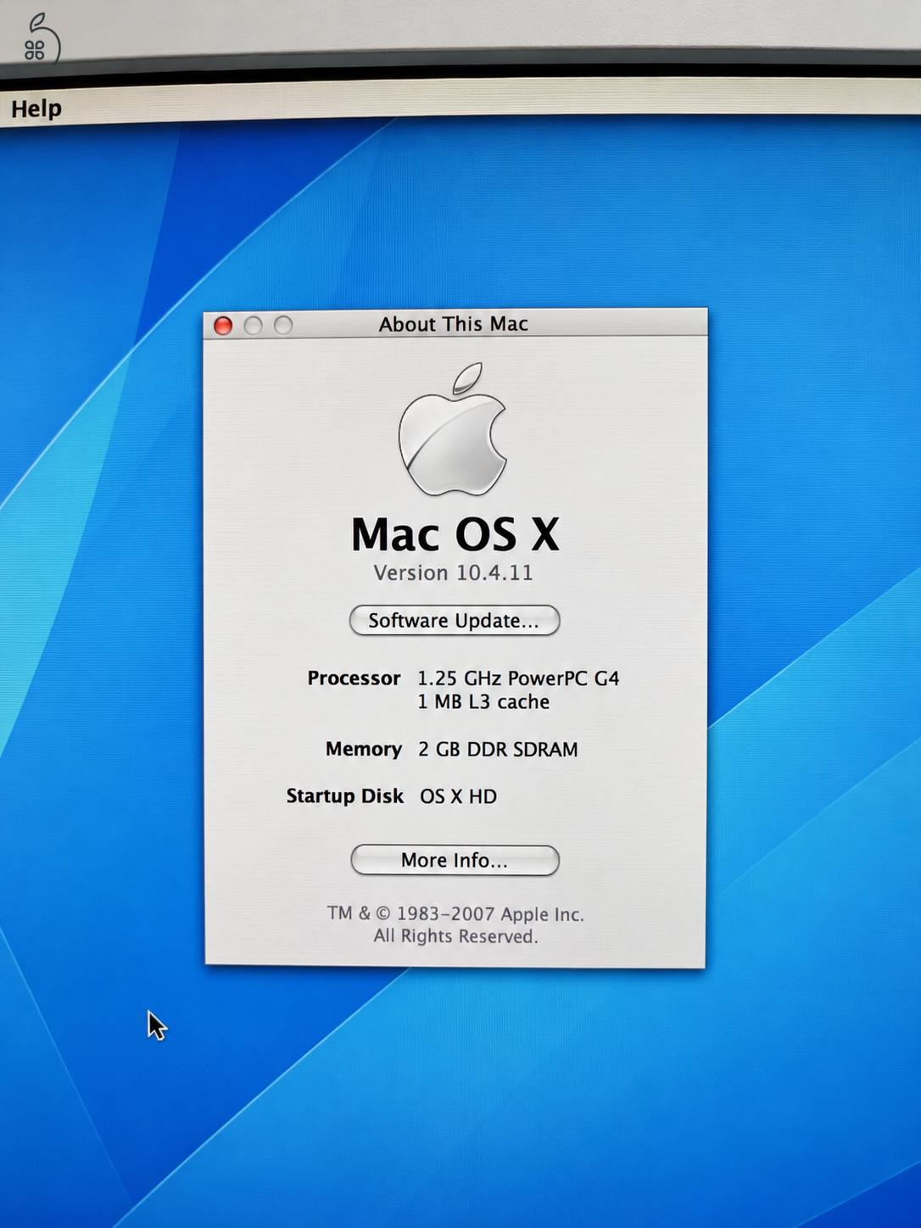Click the 1 MB L3 cache text
This screenshot has width=921, height=1228.
point(483,702)
